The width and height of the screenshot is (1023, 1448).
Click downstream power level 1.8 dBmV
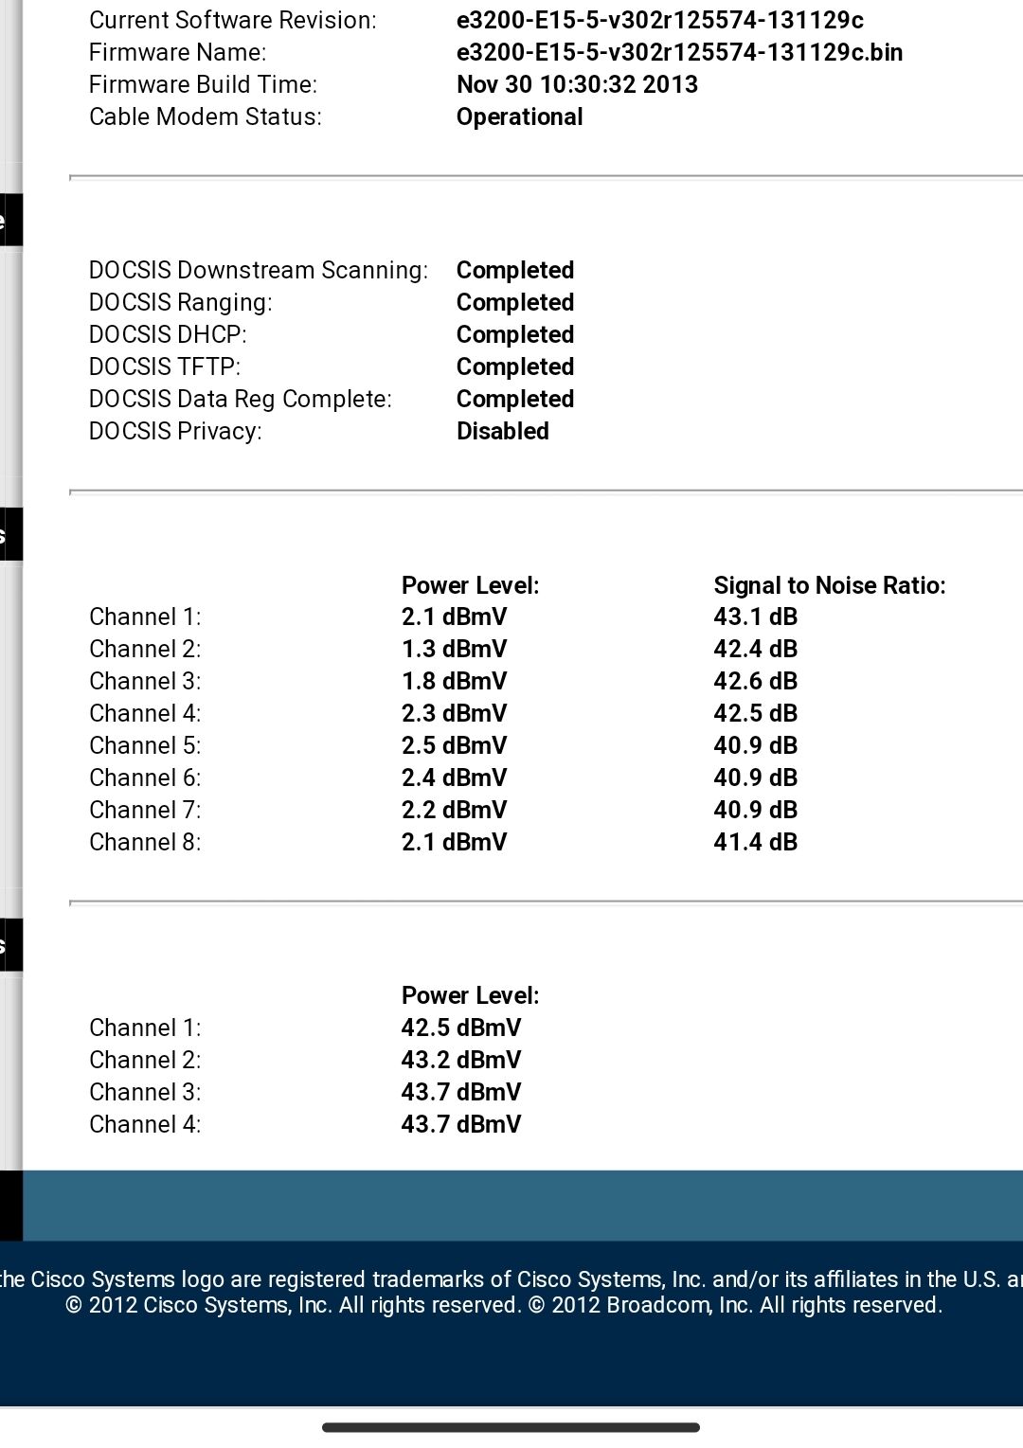455,681
